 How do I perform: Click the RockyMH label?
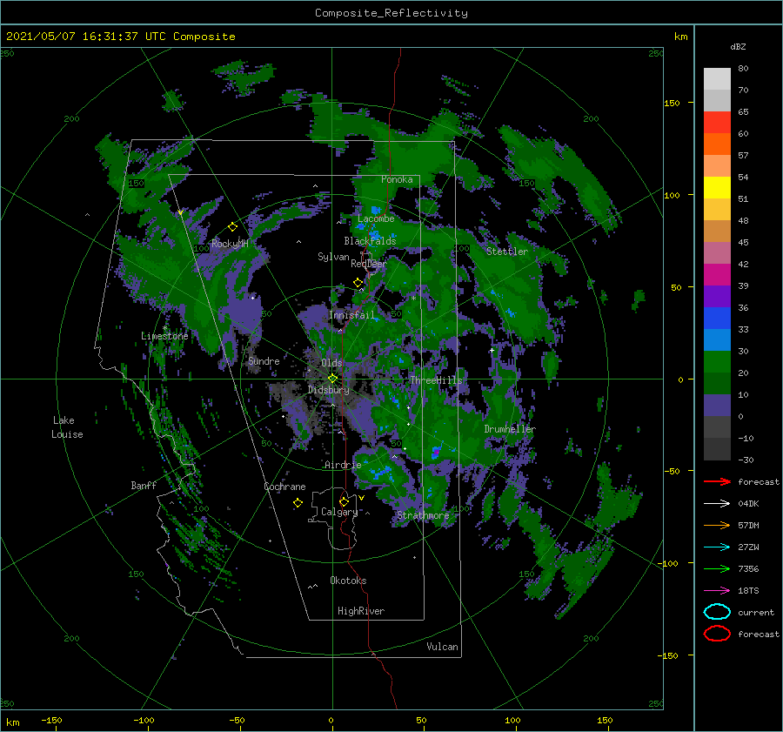tap(230, 244)
